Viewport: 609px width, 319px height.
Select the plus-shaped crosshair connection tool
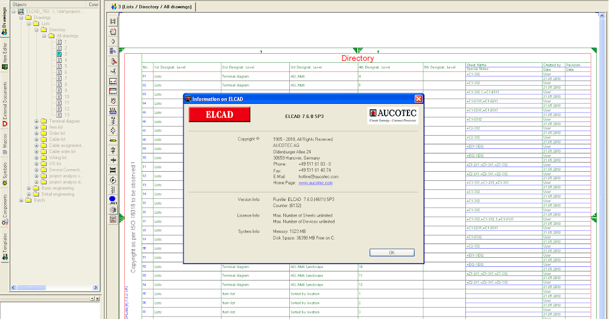113,160
